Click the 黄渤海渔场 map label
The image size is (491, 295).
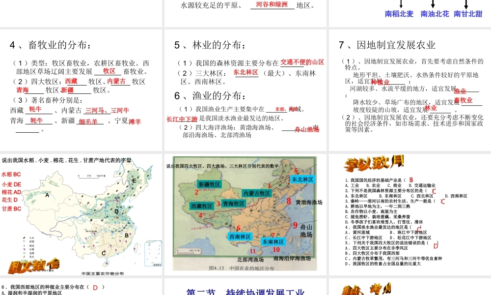(309, 203)
